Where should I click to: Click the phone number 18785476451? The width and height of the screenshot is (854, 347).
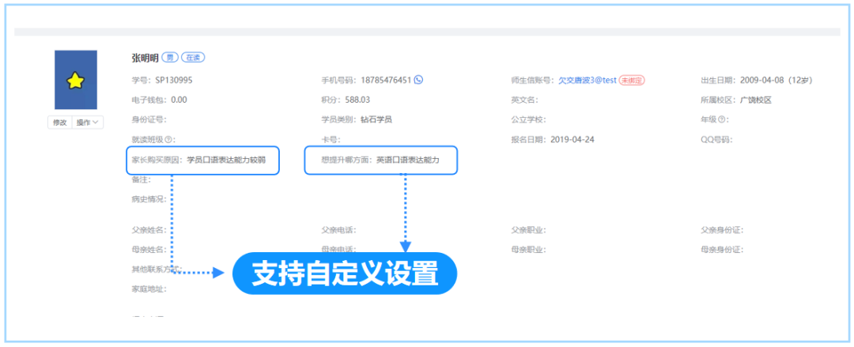pos(386,80)
